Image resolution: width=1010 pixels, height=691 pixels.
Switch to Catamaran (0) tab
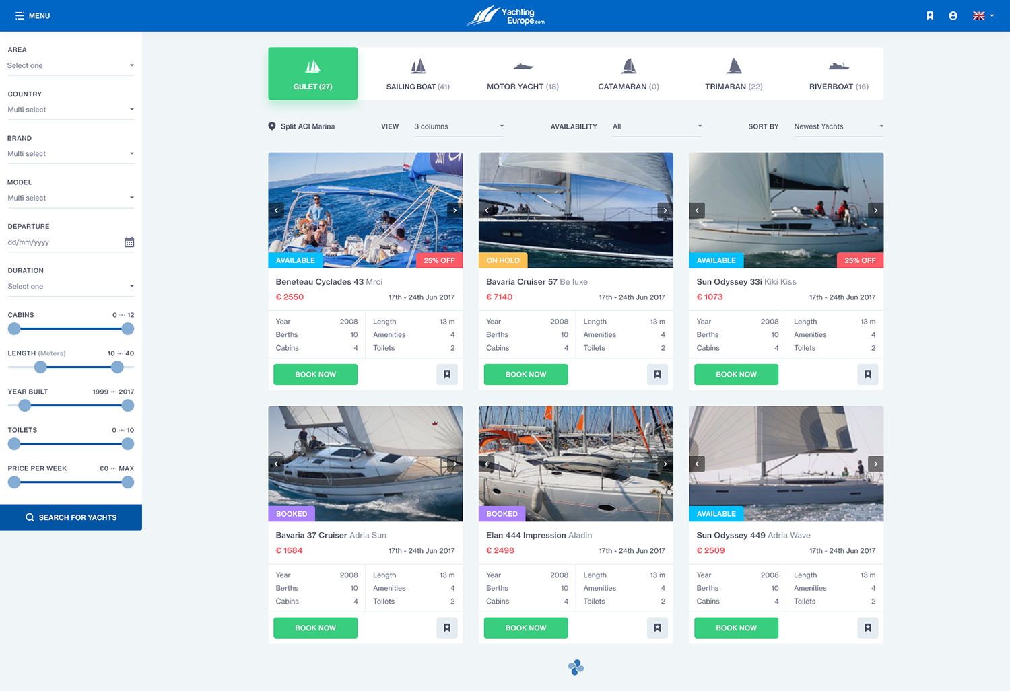click(x=628, y=73)
